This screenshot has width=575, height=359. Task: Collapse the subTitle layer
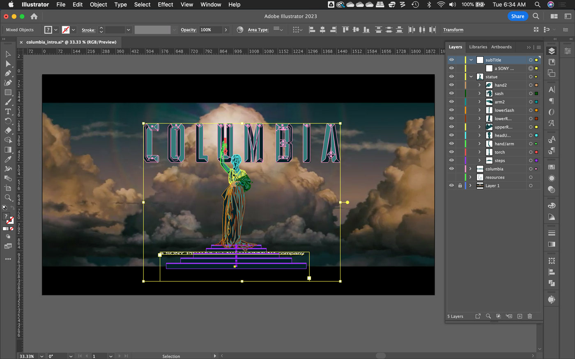pyautogui.click(x=471, y=60)
